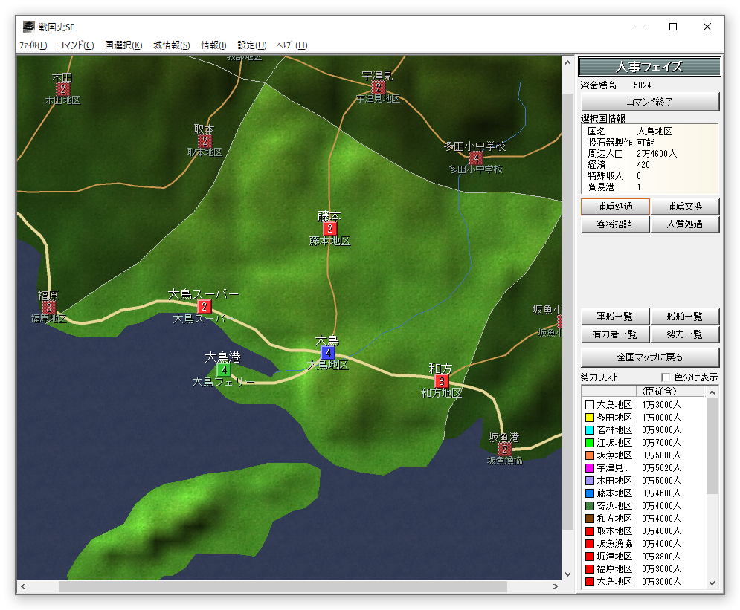This screenshot has width=740, height=610.
Task: Select the red 和方 castle marker
Action: tap(441, 381)
